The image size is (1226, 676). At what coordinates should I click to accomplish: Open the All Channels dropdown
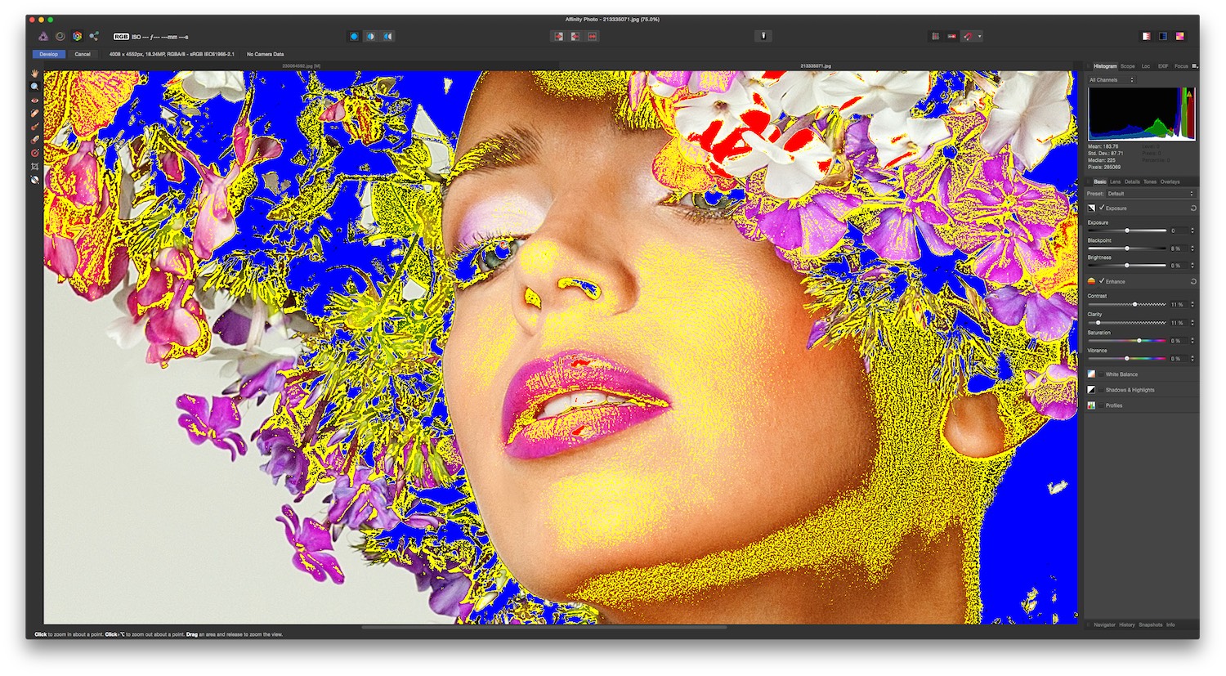coord(1112,80)
